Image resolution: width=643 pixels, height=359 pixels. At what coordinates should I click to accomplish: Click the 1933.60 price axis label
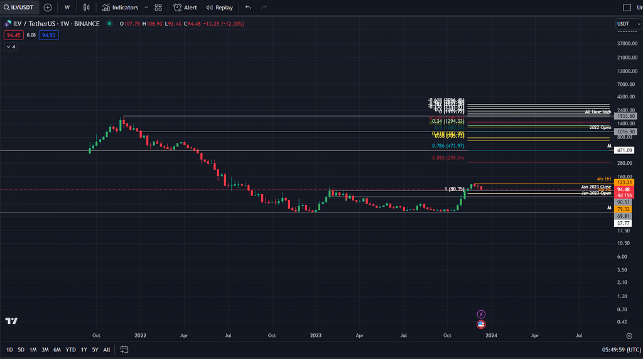tap(625, 117)
